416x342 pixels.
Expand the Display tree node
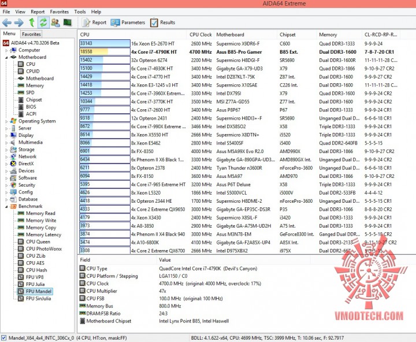(6, 135)
